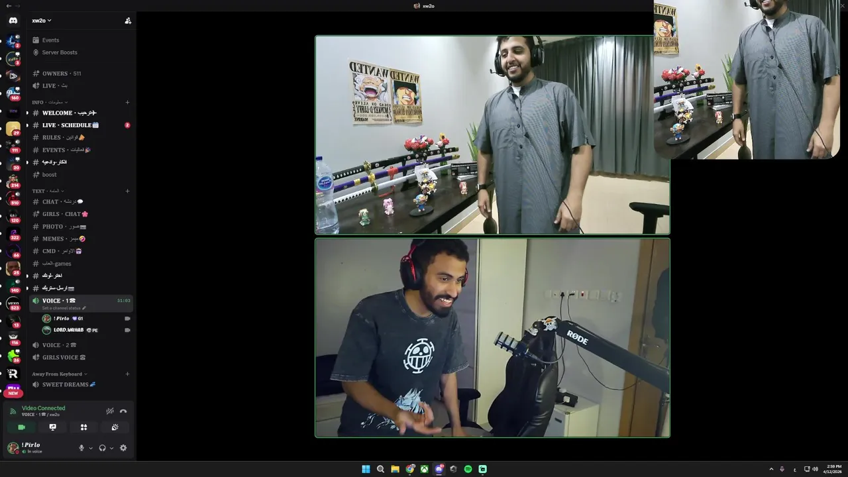The image size is (848, 477).
Task: Click the invite people icon beside xw2o
Action: click(x=128, y=21)
